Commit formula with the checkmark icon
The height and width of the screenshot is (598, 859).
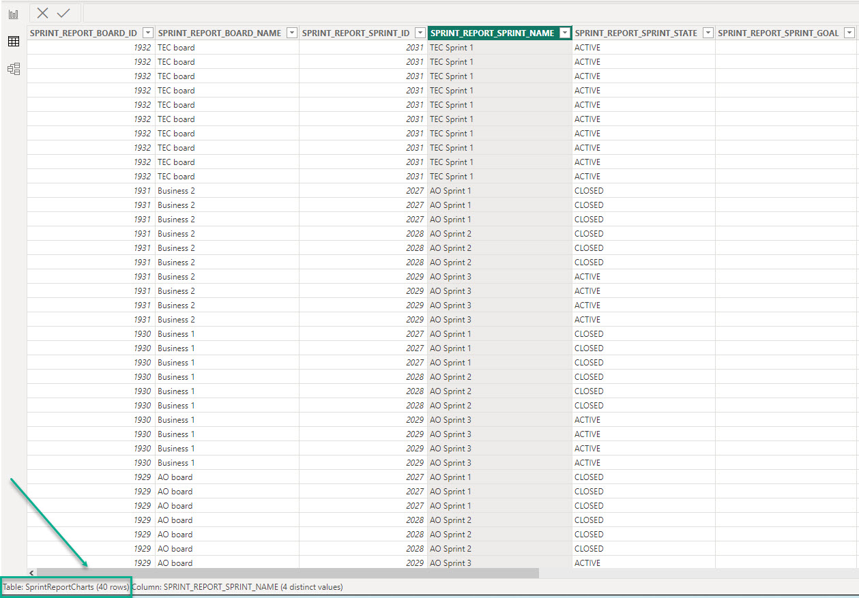tap(63, 13)
